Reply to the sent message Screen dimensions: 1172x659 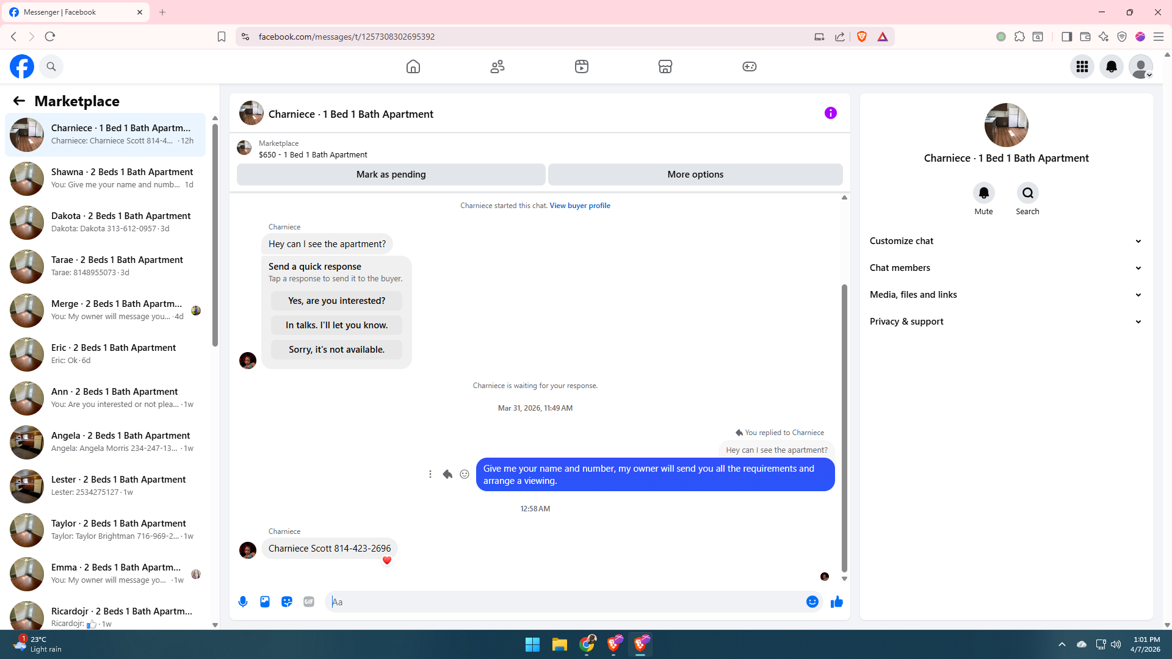(x=447, y=474)
